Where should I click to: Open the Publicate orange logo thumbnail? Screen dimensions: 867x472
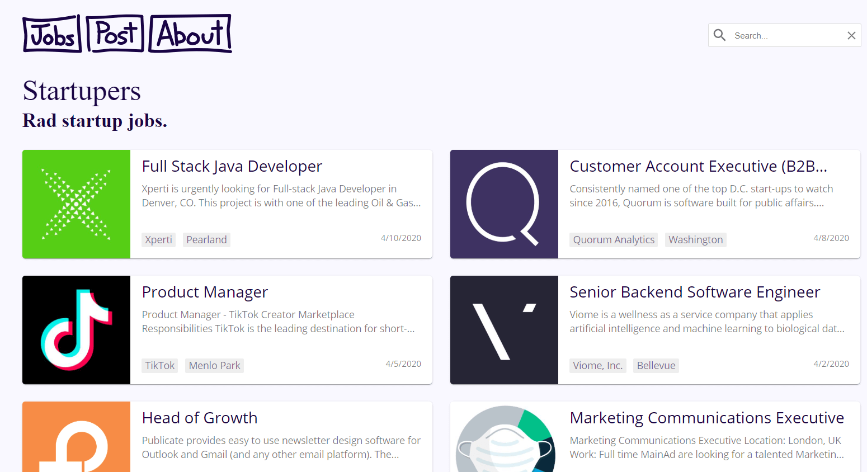click(76, 437)
